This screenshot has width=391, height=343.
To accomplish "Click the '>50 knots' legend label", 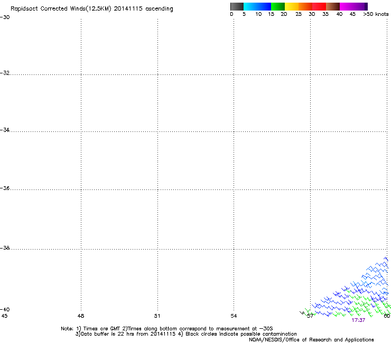I will [376, 14].
